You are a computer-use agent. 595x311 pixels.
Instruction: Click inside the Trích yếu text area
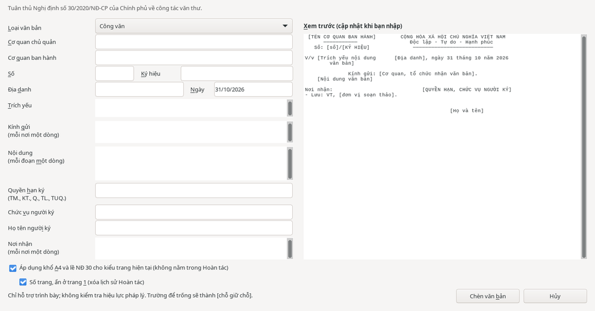click(x=191, y=108)
